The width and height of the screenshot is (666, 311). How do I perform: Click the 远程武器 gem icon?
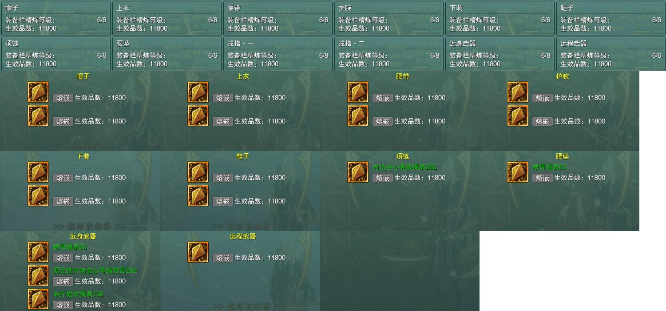point(198,252)
